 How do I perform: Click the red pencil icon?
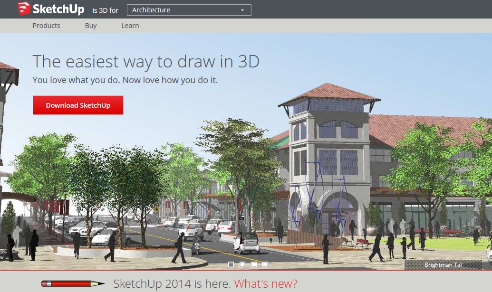click(x=73, y=284)
